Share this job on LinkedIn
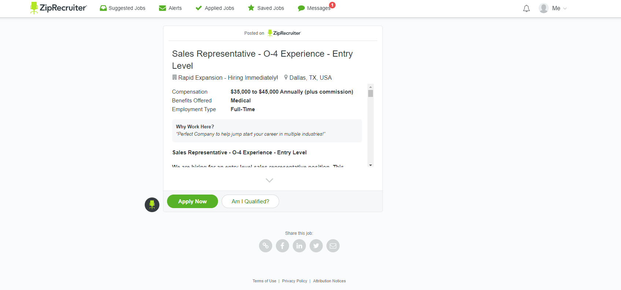The height and width of the screenshot is (290, 621). tap(299, 246)
